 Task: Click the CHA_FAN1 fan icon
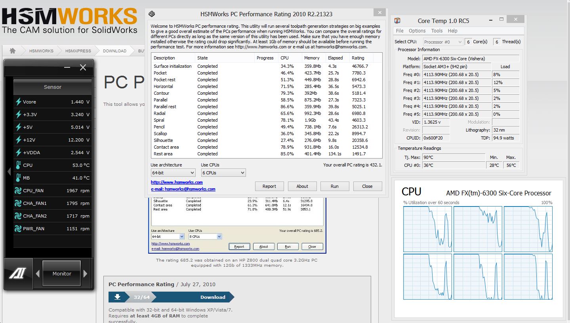tap(18, 203)
